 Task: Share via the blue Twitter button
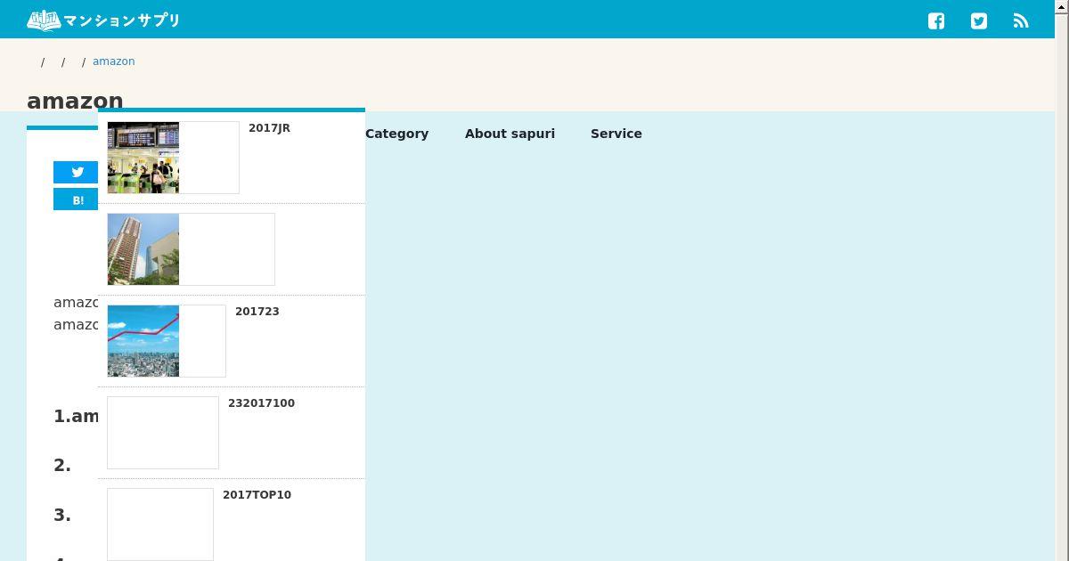coord(76,173)
